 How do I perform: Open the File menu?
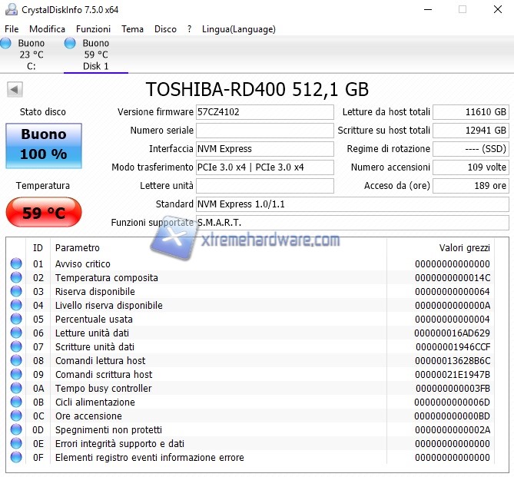(x=12, y=29)
